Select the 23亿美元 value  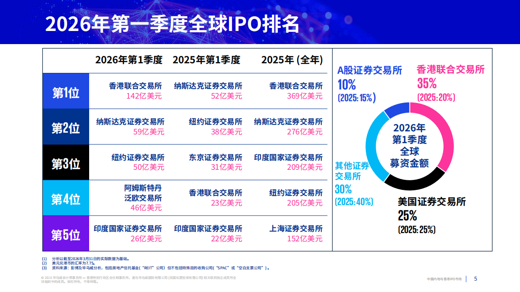pyautogui.click(x=226, y=203)
